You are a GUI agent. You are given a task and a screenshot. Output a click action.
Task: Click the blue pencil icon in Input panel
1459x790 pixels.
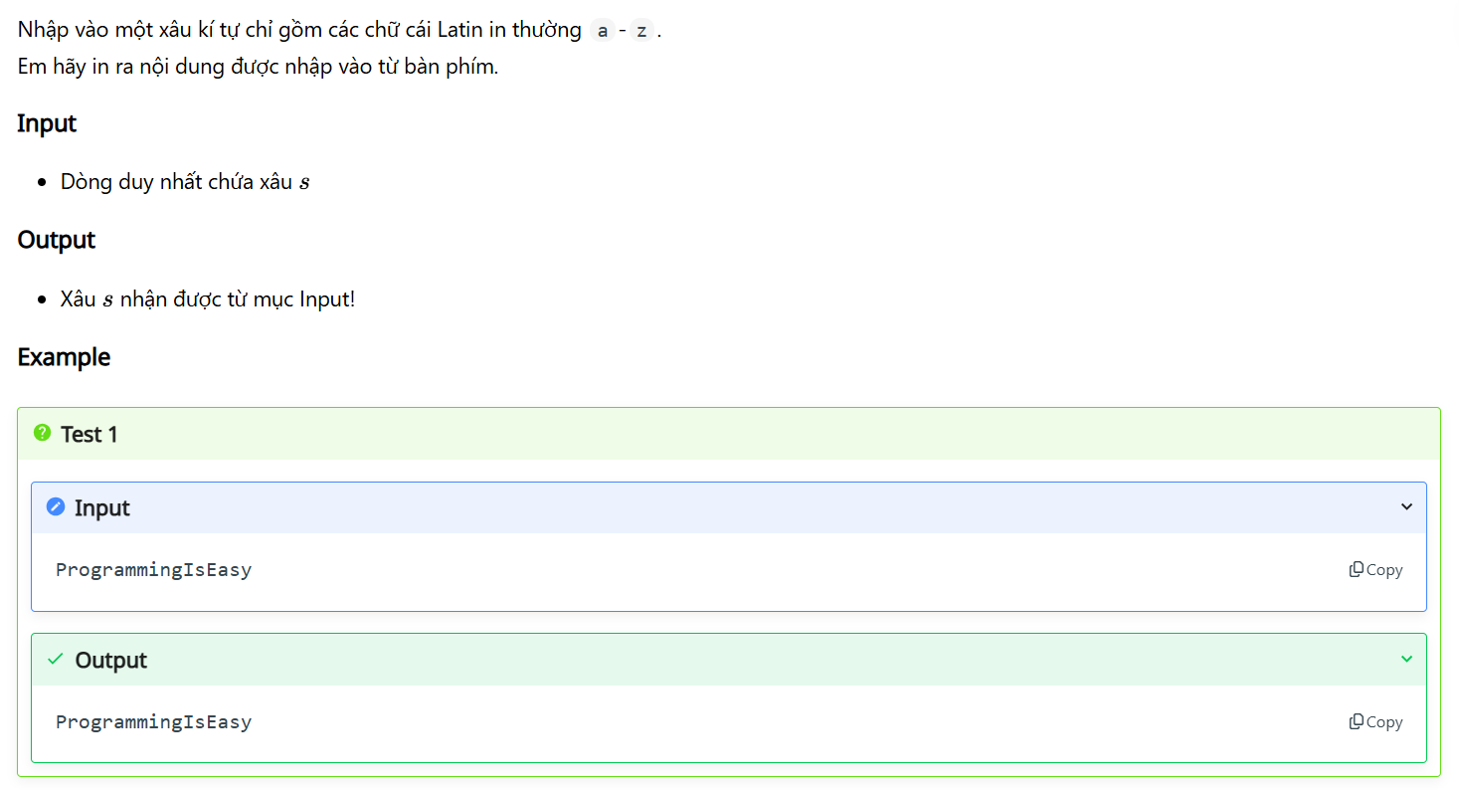[x=56, y=506]
